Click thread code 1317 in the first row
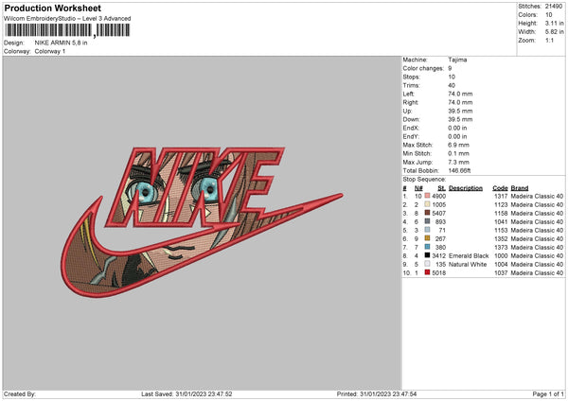This screenshot has width=568, height=401. (501, 196)
